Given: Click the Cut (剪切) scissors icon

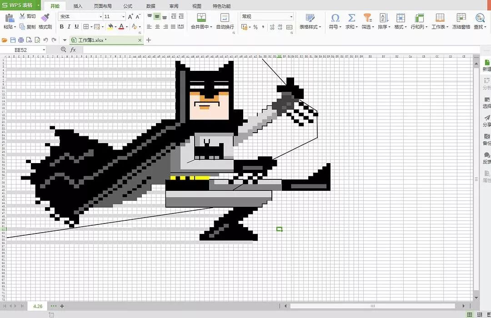Looking at the screenshot, I should (22, 16).
